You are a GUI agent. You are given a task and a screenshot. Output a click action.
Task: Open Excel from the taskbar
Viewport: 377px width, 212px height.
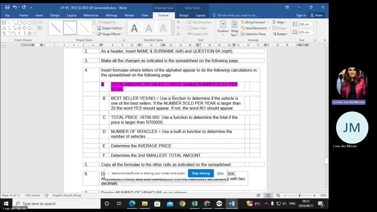point(195,203)
